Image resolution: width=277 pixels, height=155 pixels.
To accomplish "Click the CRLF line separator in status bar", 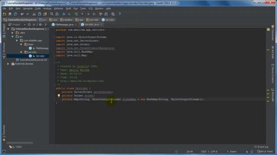I will coord(203,152).
